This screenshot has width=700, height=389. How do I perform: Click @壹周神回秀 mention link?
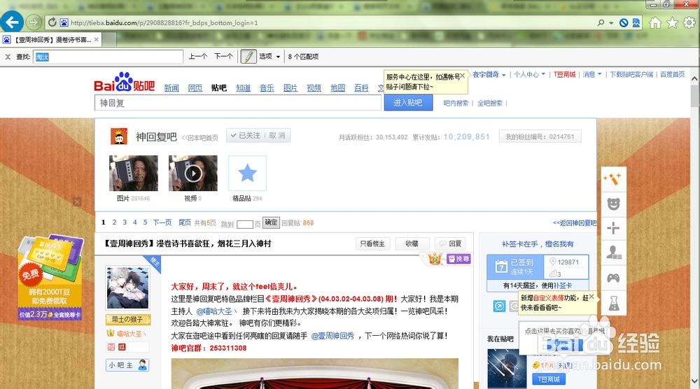pos(332,336)
